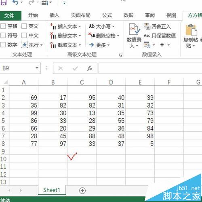Expand the 插入文本 dropdown arrow
The image size is (202, 202).
[x=80, y=27]
